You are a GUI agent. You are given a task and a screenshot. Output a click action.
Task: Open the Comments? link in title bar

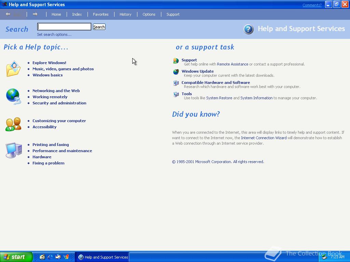click(312, 5)
